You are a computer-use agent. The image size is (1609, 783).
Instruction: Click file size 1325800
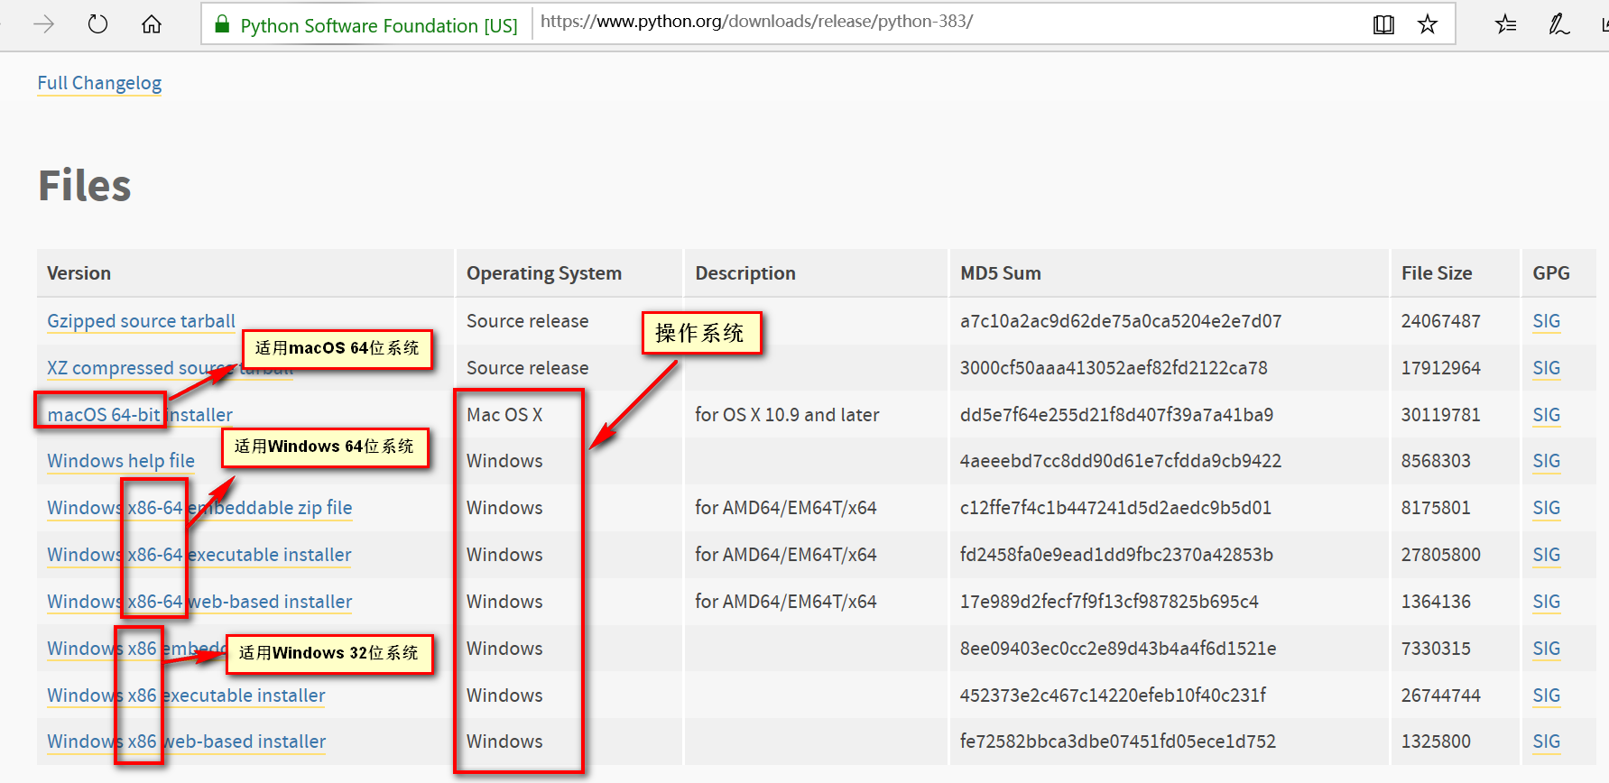point(1436,742)
